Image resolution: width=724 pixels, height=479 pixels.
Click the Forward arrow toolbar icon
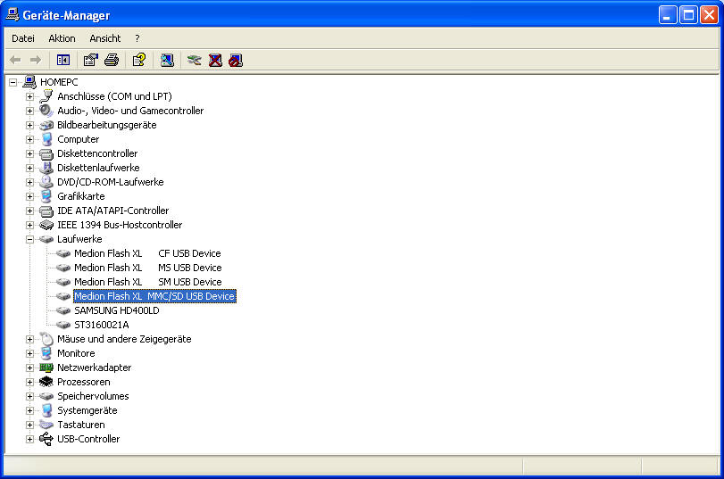click(36, 60)
